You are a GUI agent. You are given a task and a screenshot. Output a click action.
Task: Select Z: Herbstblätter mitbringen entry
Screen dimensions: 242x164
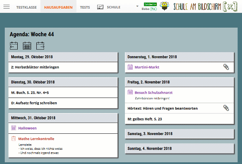click(x=63, y=67)
